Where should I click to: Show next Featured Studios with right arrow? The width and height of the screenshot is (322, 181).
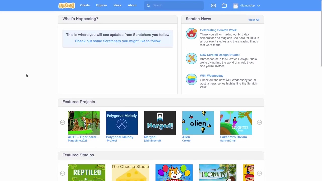point(259,173)
